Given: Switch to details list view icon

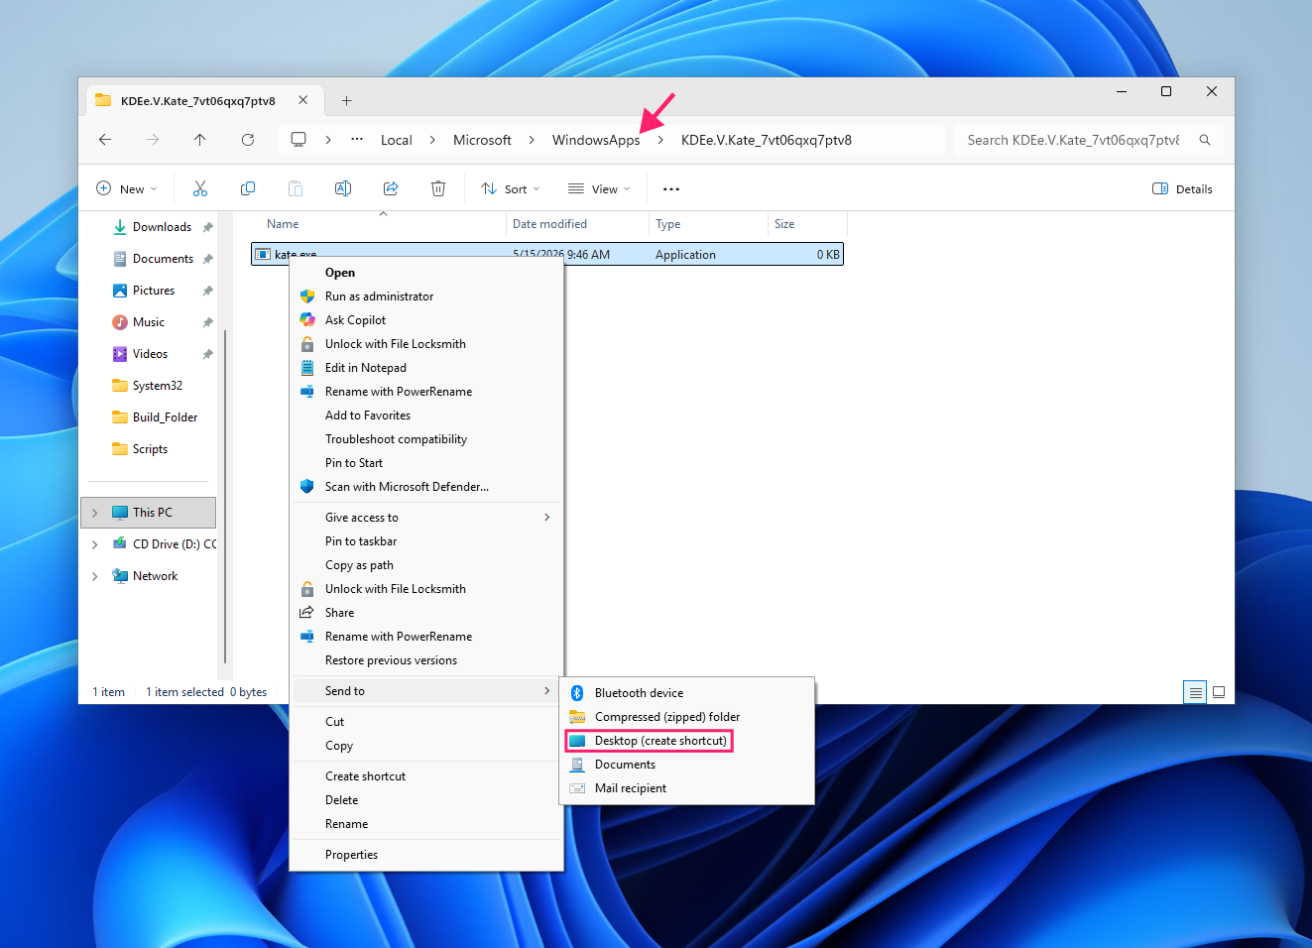Looking at the screenshot, I should (1196, 692).
